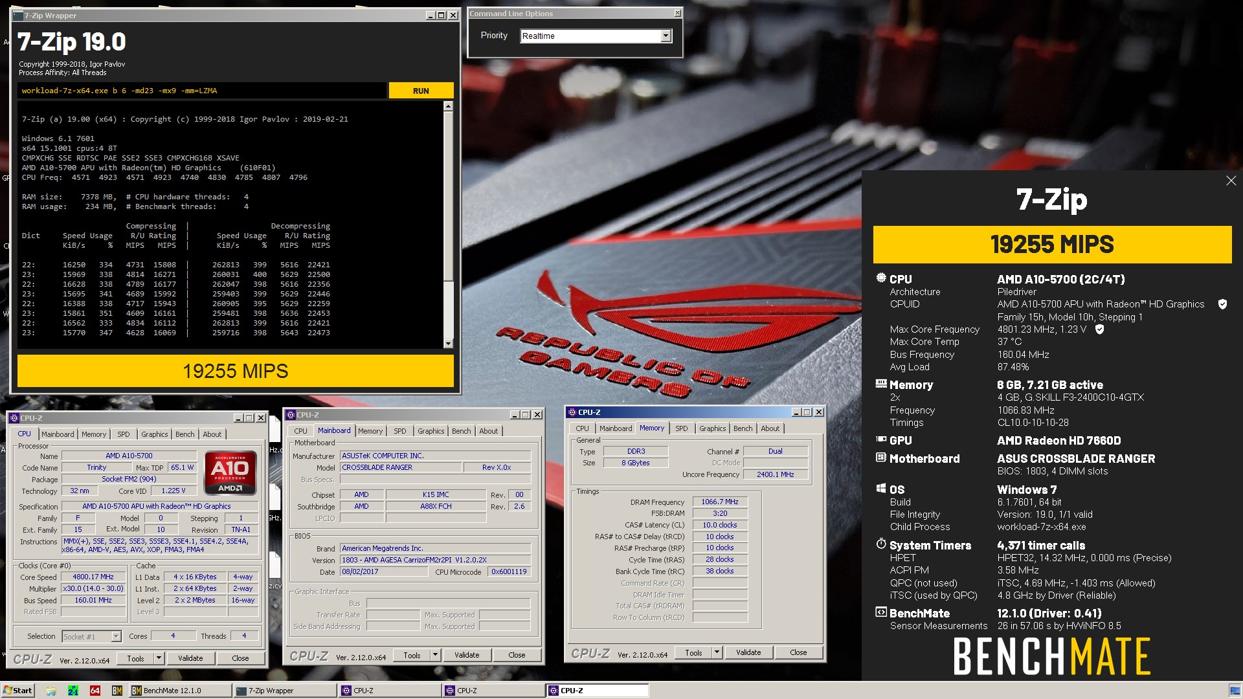The width and height of the screenshot is (1243, 699).
Task: Open the Mainboard tab in the CPU-Z CPU tab window
Action: pyautogui.click(x=58, y=434)
